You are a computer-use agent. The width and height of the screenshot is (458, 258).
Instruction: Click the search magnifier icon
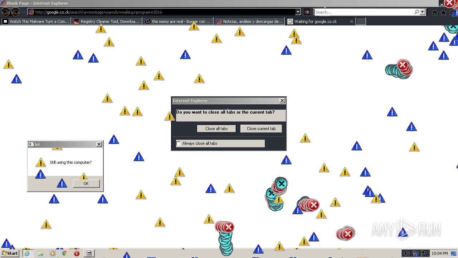[416, 12]
